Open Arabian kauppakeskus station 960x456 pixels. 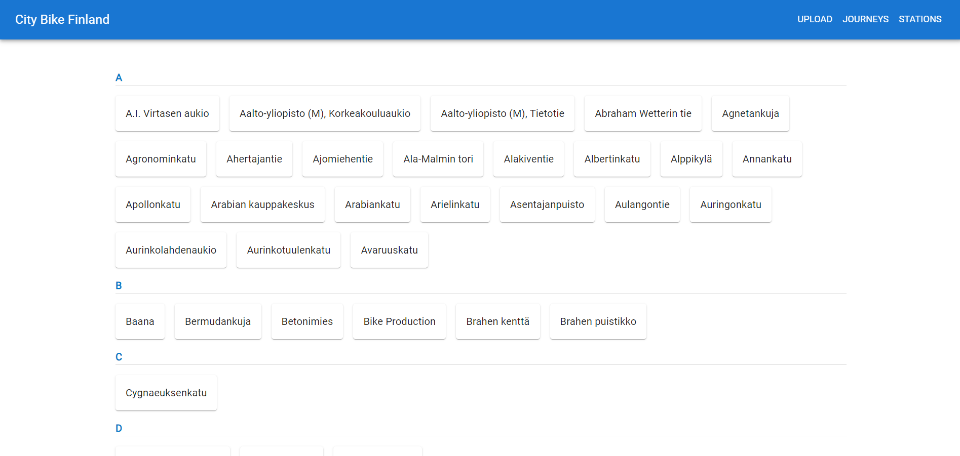pos(262,204)
